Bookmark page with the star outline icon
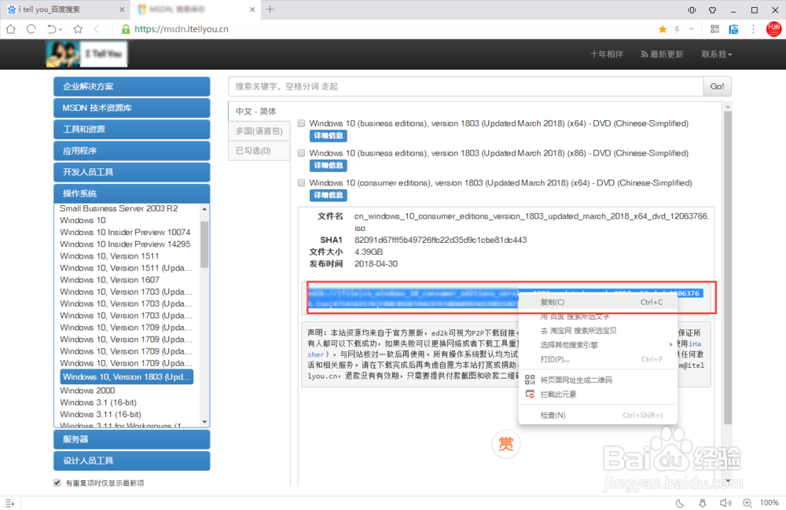 (78, 29)
